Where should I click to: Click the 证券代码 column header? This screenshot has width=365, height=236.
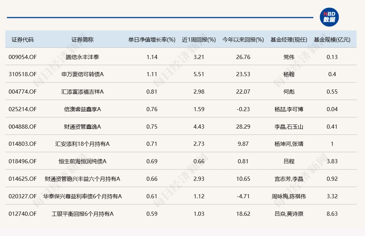(x=23, y=39)
